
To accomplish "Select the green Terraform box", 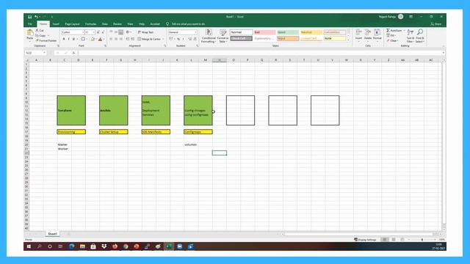I will [71, 111].
